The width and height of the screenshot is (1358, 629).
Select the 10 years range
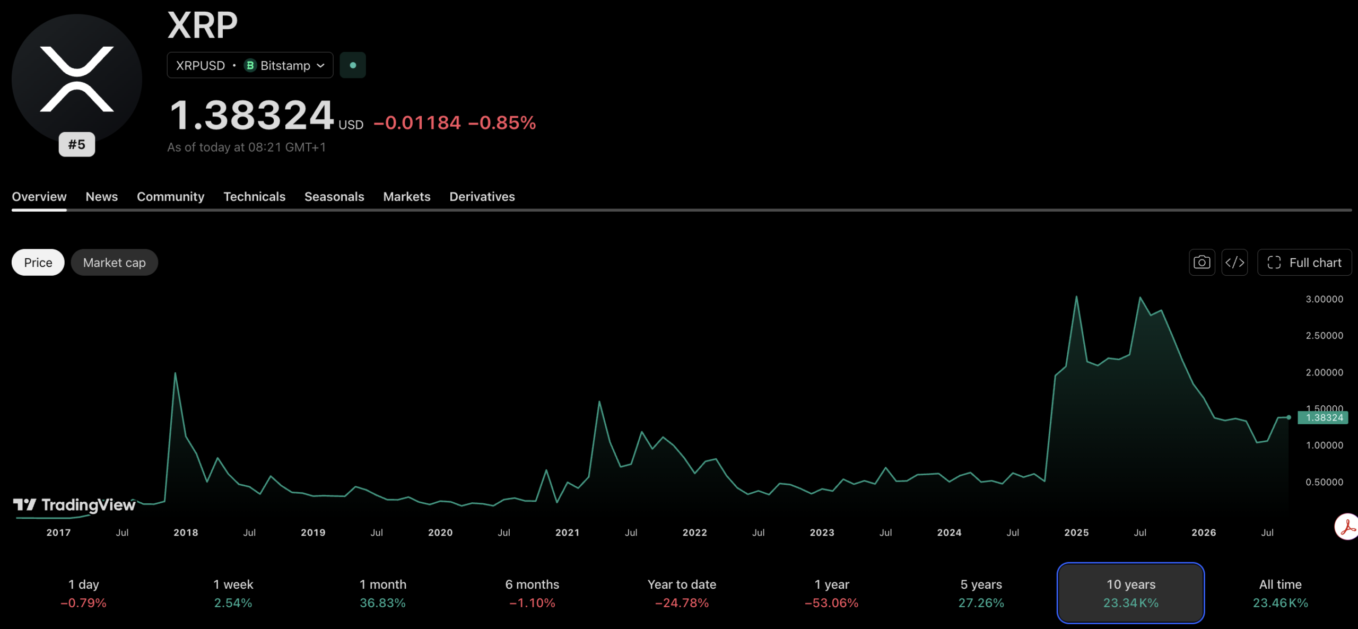pyautogui.click(x=1130, y=593)
